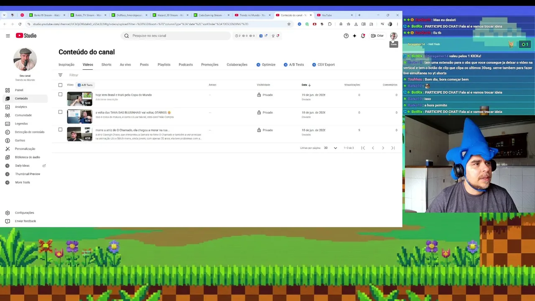The height and width of the screenshot is (301, 535).
Task: Select the TAXA DAS BLUSINHAS video checkbox
Action: coord(60,112)
